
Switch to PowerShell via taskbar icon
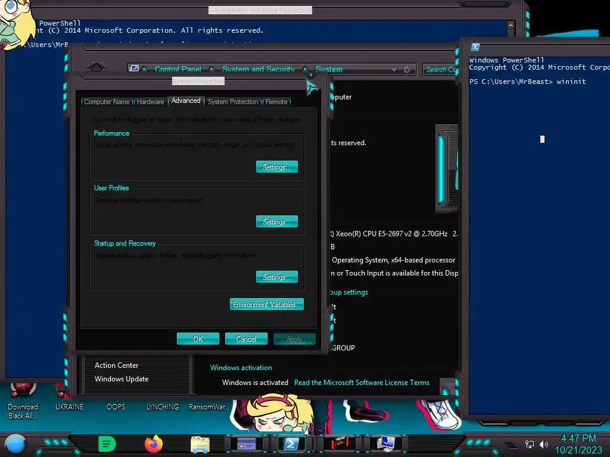pyautogui.click(x=292, y=444)
